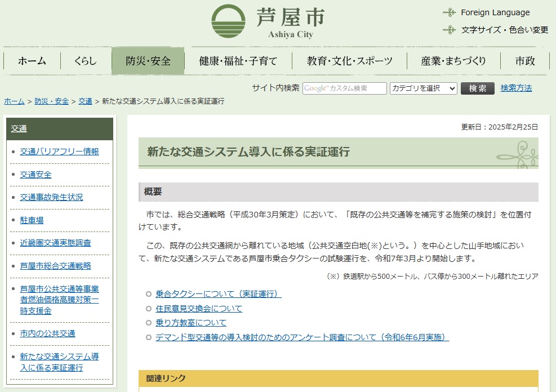Screen dimensions: 556x392
Task: Focus the Google custom search field
Action: [x=344, y=88]
